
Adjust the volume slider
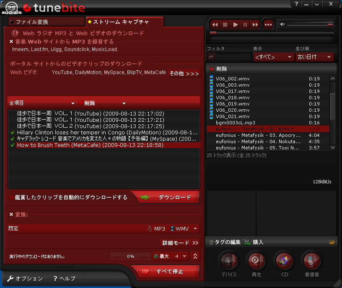311,25
